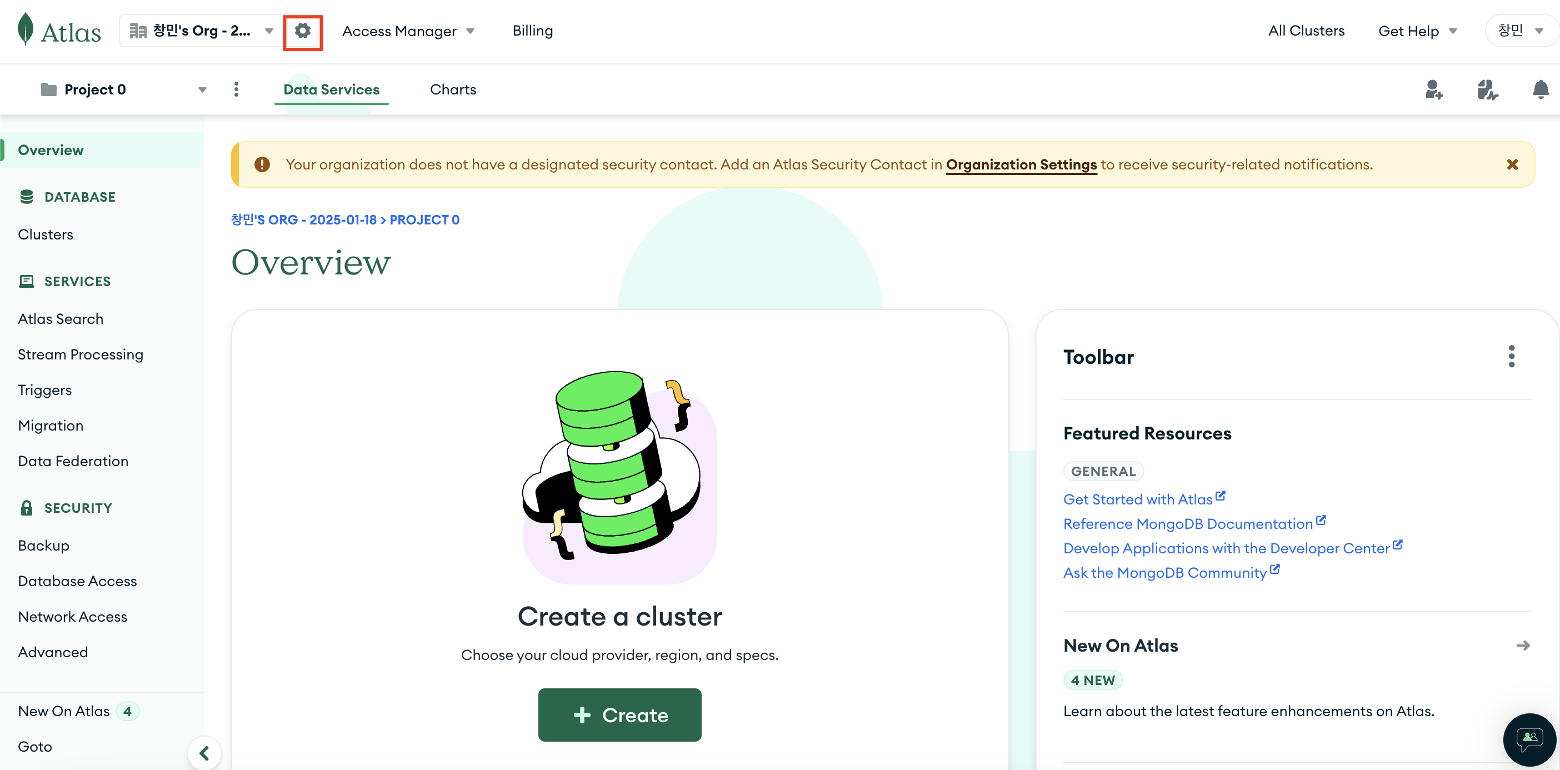Viewport: 1560px width, 770px height.
Task: Go to Billing page
Action: pyautogui.click(x=532, y=31)
